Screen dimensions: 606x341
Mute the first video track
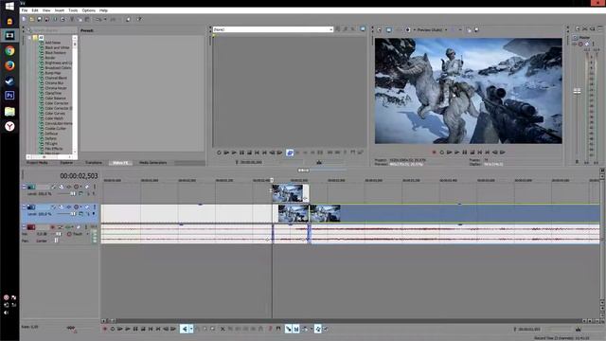pos(87,187)
